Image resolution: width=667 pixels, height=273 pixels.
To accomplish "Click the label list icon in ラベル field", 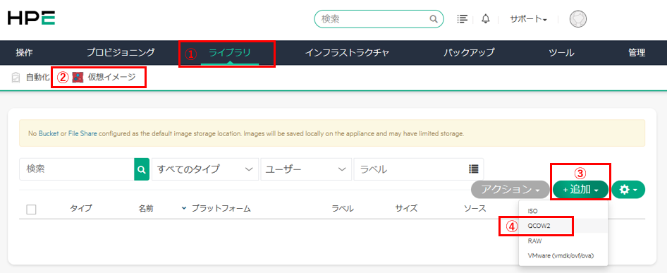I will (x=474, y=169).
